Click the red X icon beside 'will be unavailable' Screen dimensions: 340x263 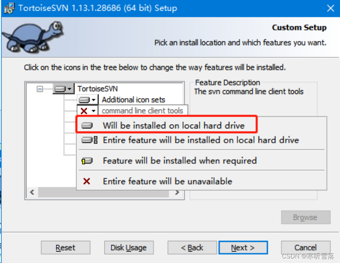tap(87, 181)
